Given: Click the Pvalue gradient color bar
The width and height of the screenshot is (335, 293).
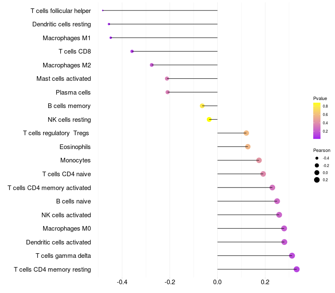Looking at the screenshot, I should coord(317,121).
